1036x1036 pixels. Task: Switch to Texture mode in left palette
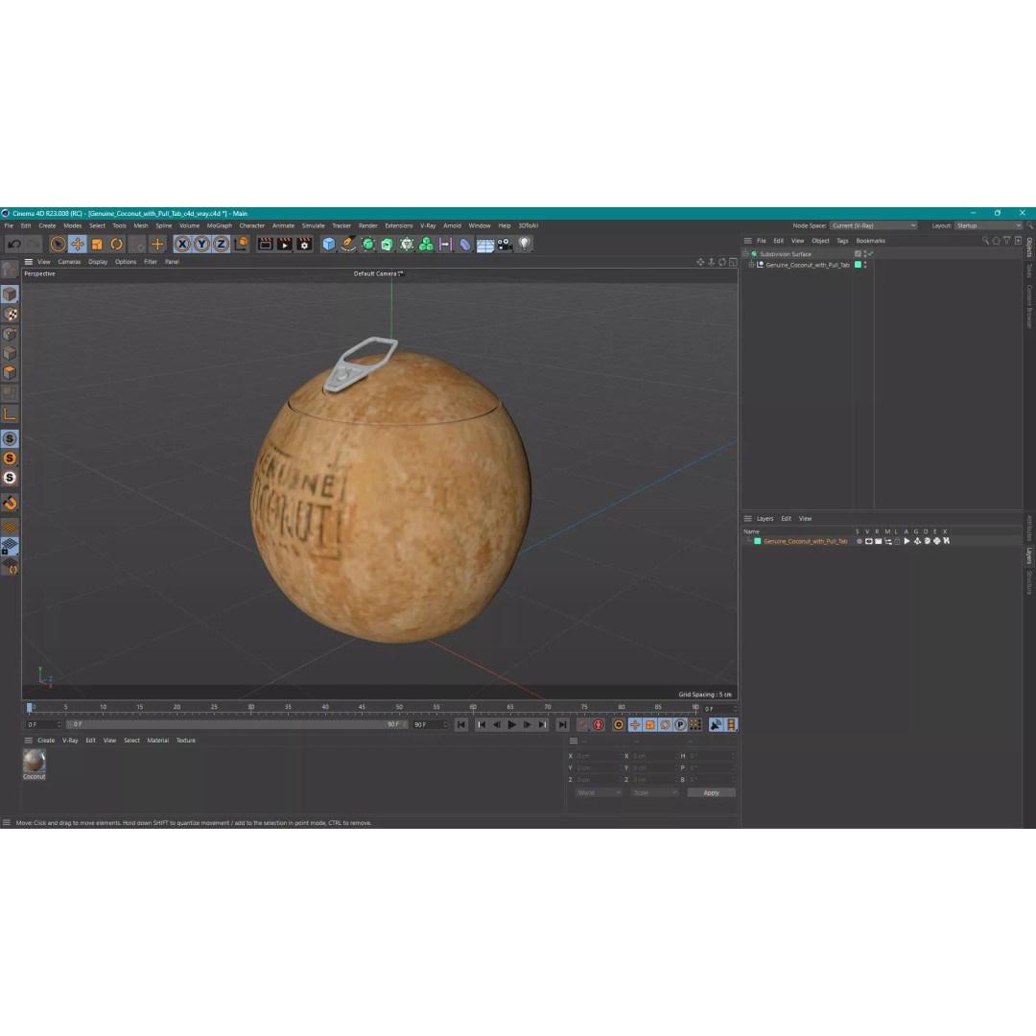[10, 314]
